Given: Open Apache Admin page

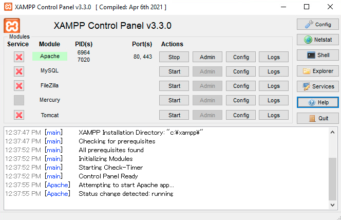Looking at the screenshot, I should coord(207,57).
